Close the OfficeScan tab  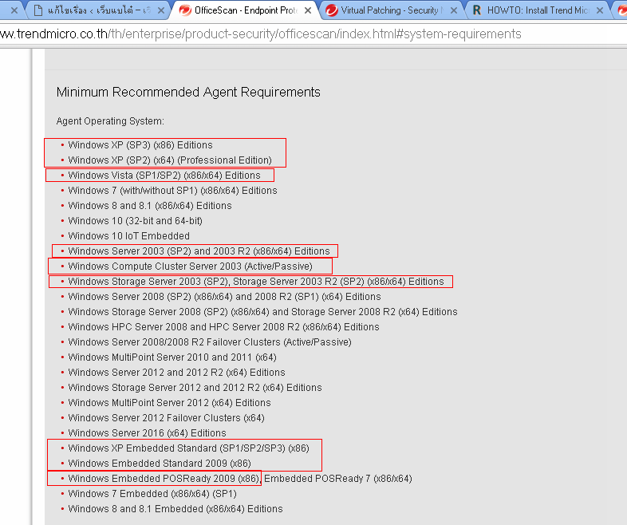pyautogui.click(x=307, y=10)
